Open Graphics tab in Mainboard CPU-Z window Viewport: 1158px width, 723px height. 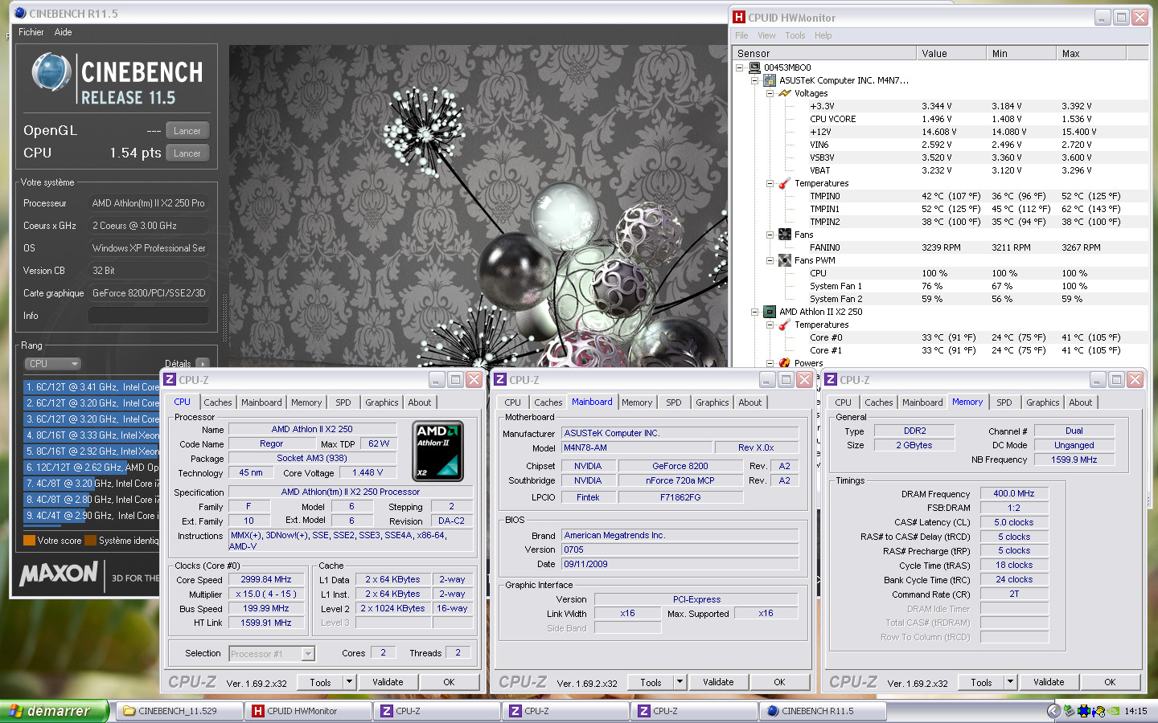coord(712,402)
